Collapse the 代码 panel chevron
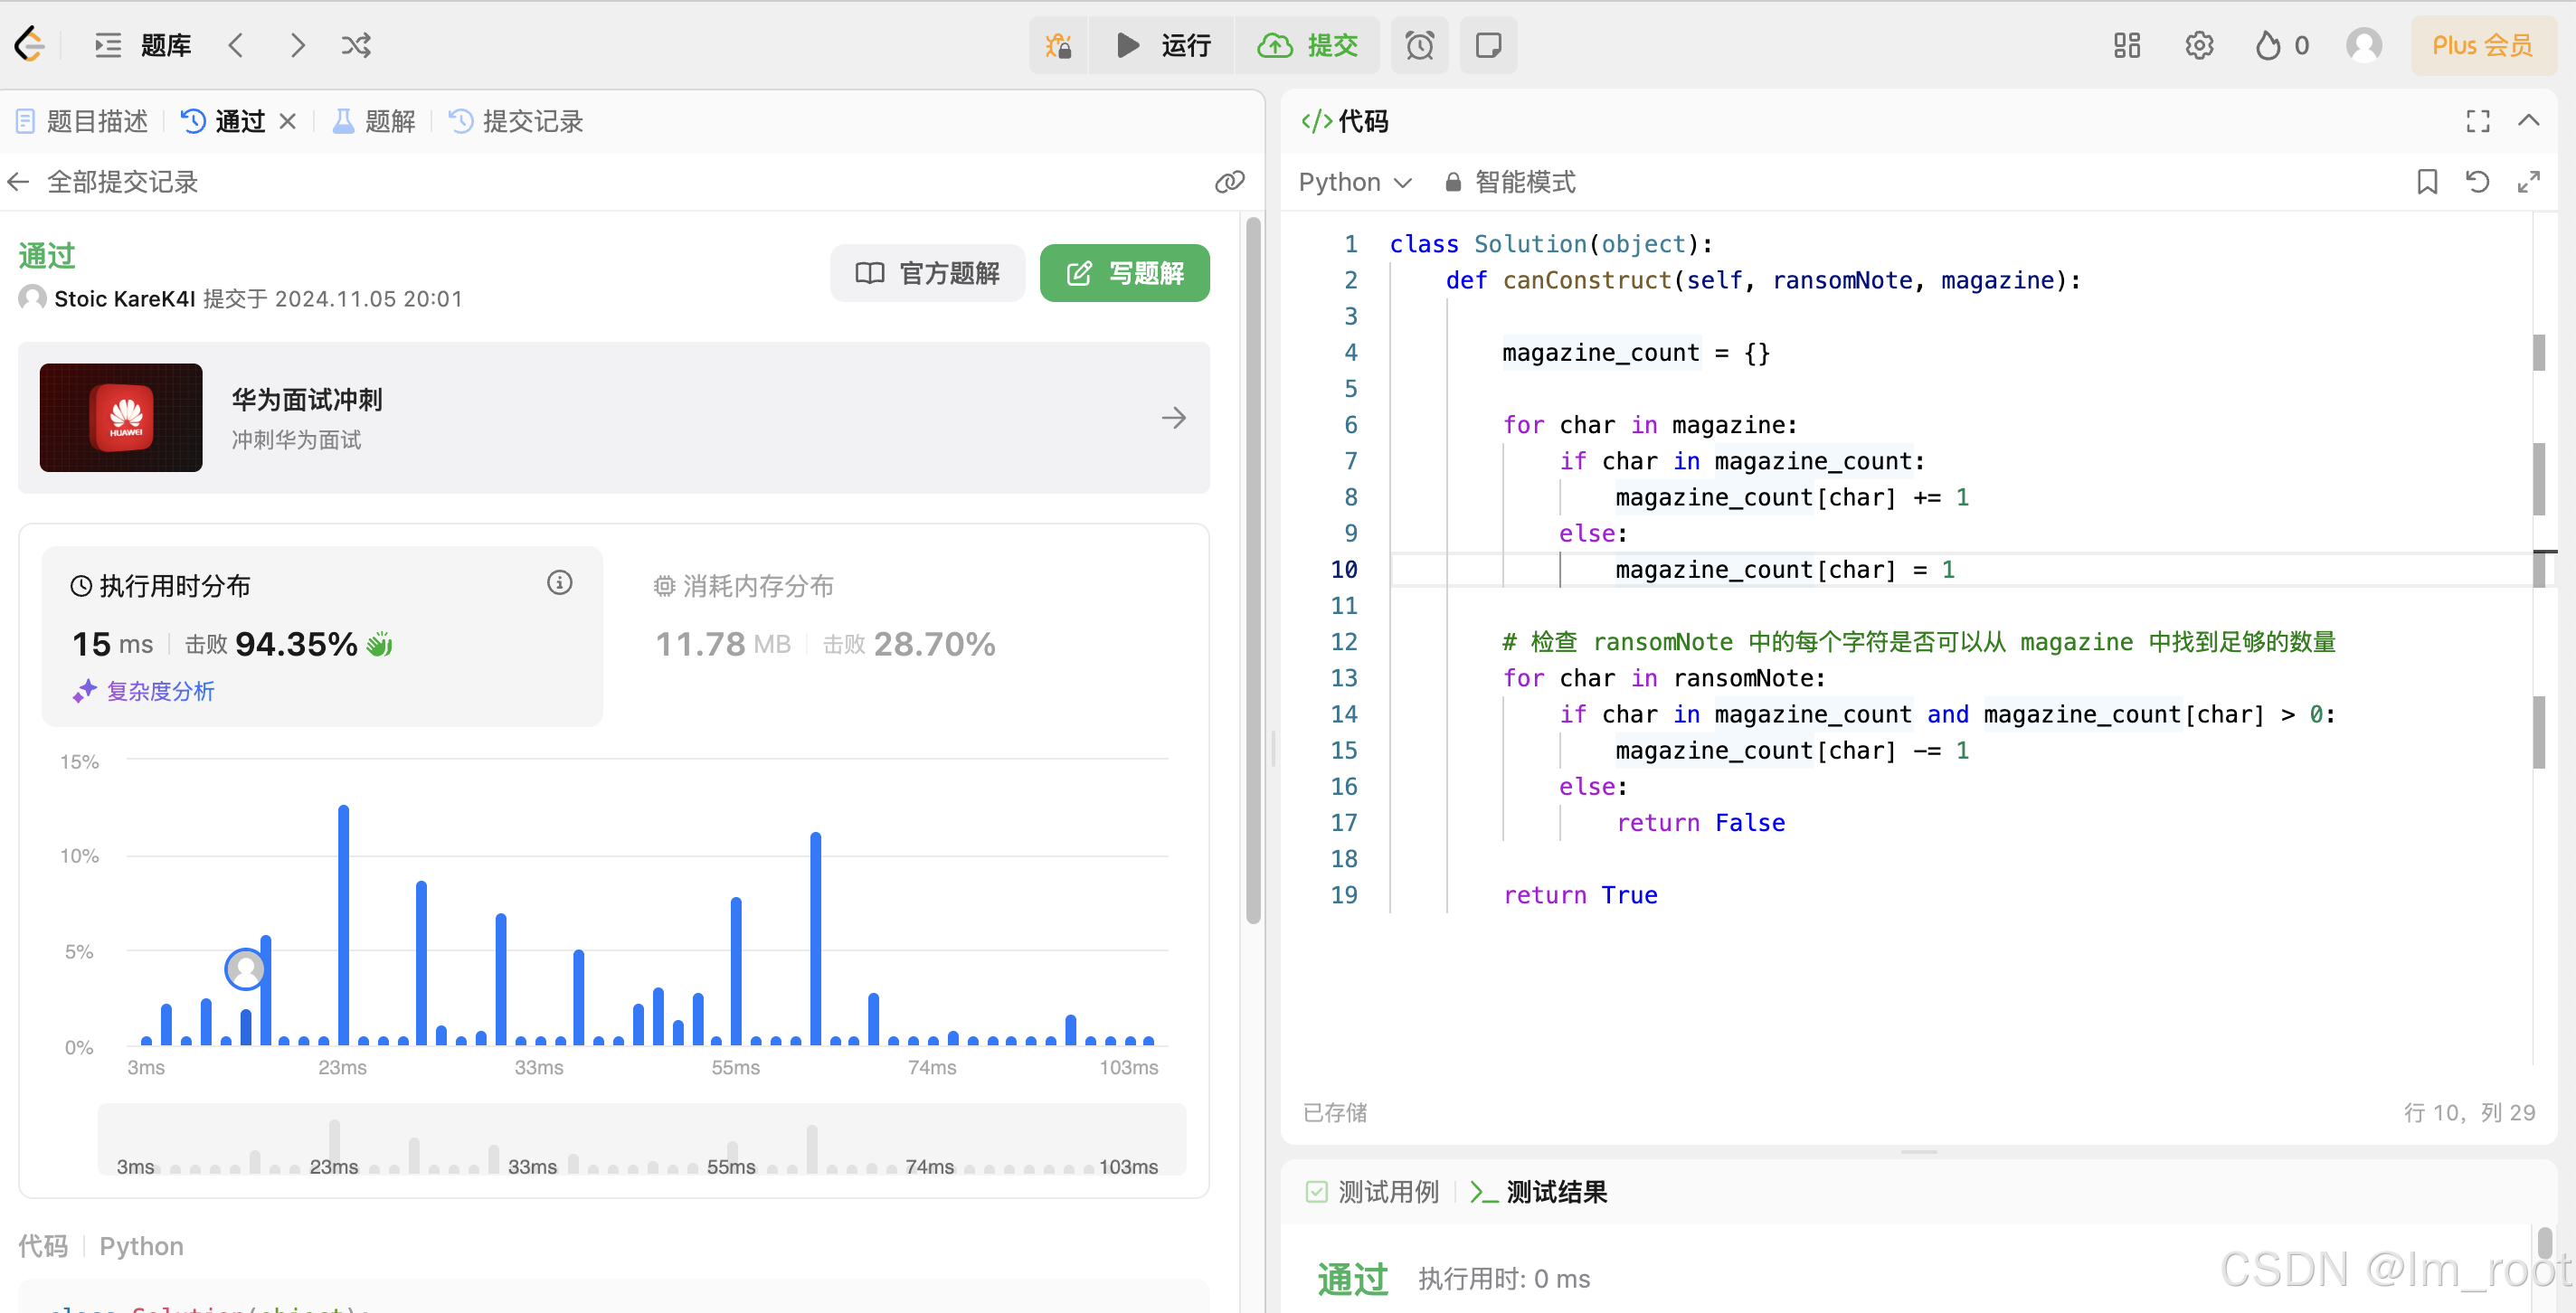 (2528, 121)
